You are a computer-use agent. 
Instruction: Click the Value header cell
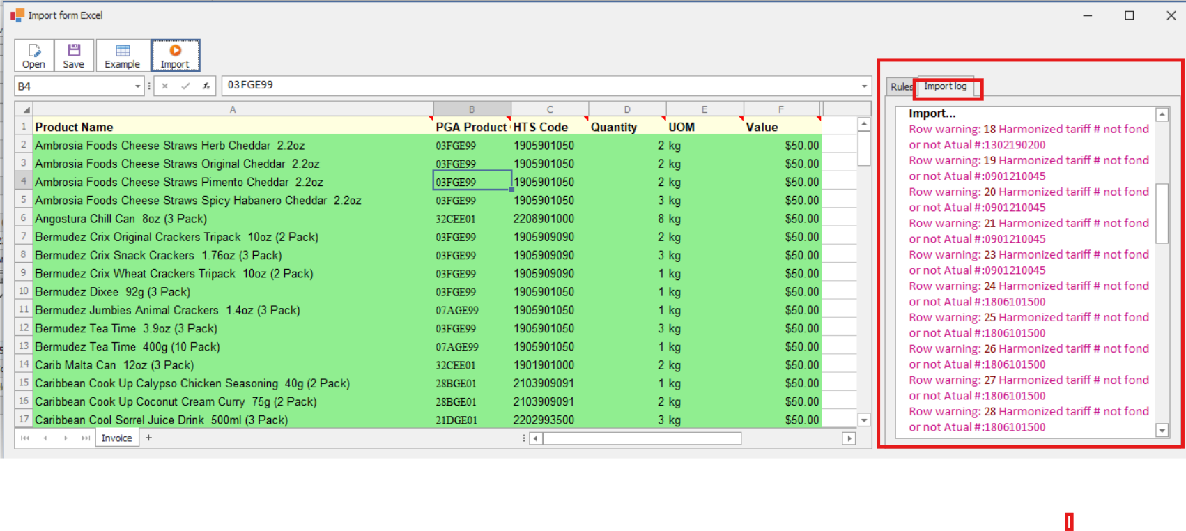coord(781,127)
